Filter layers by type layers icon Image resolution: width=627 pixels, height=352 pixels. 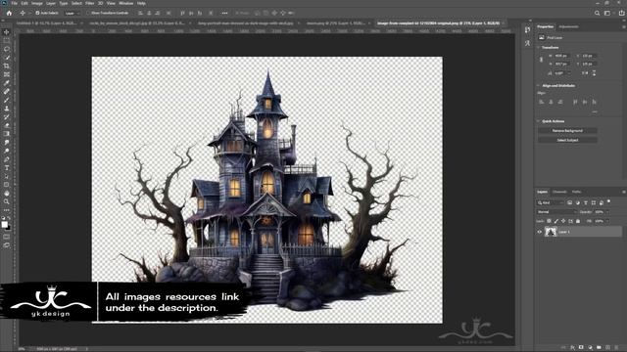(x=586, y=202)
